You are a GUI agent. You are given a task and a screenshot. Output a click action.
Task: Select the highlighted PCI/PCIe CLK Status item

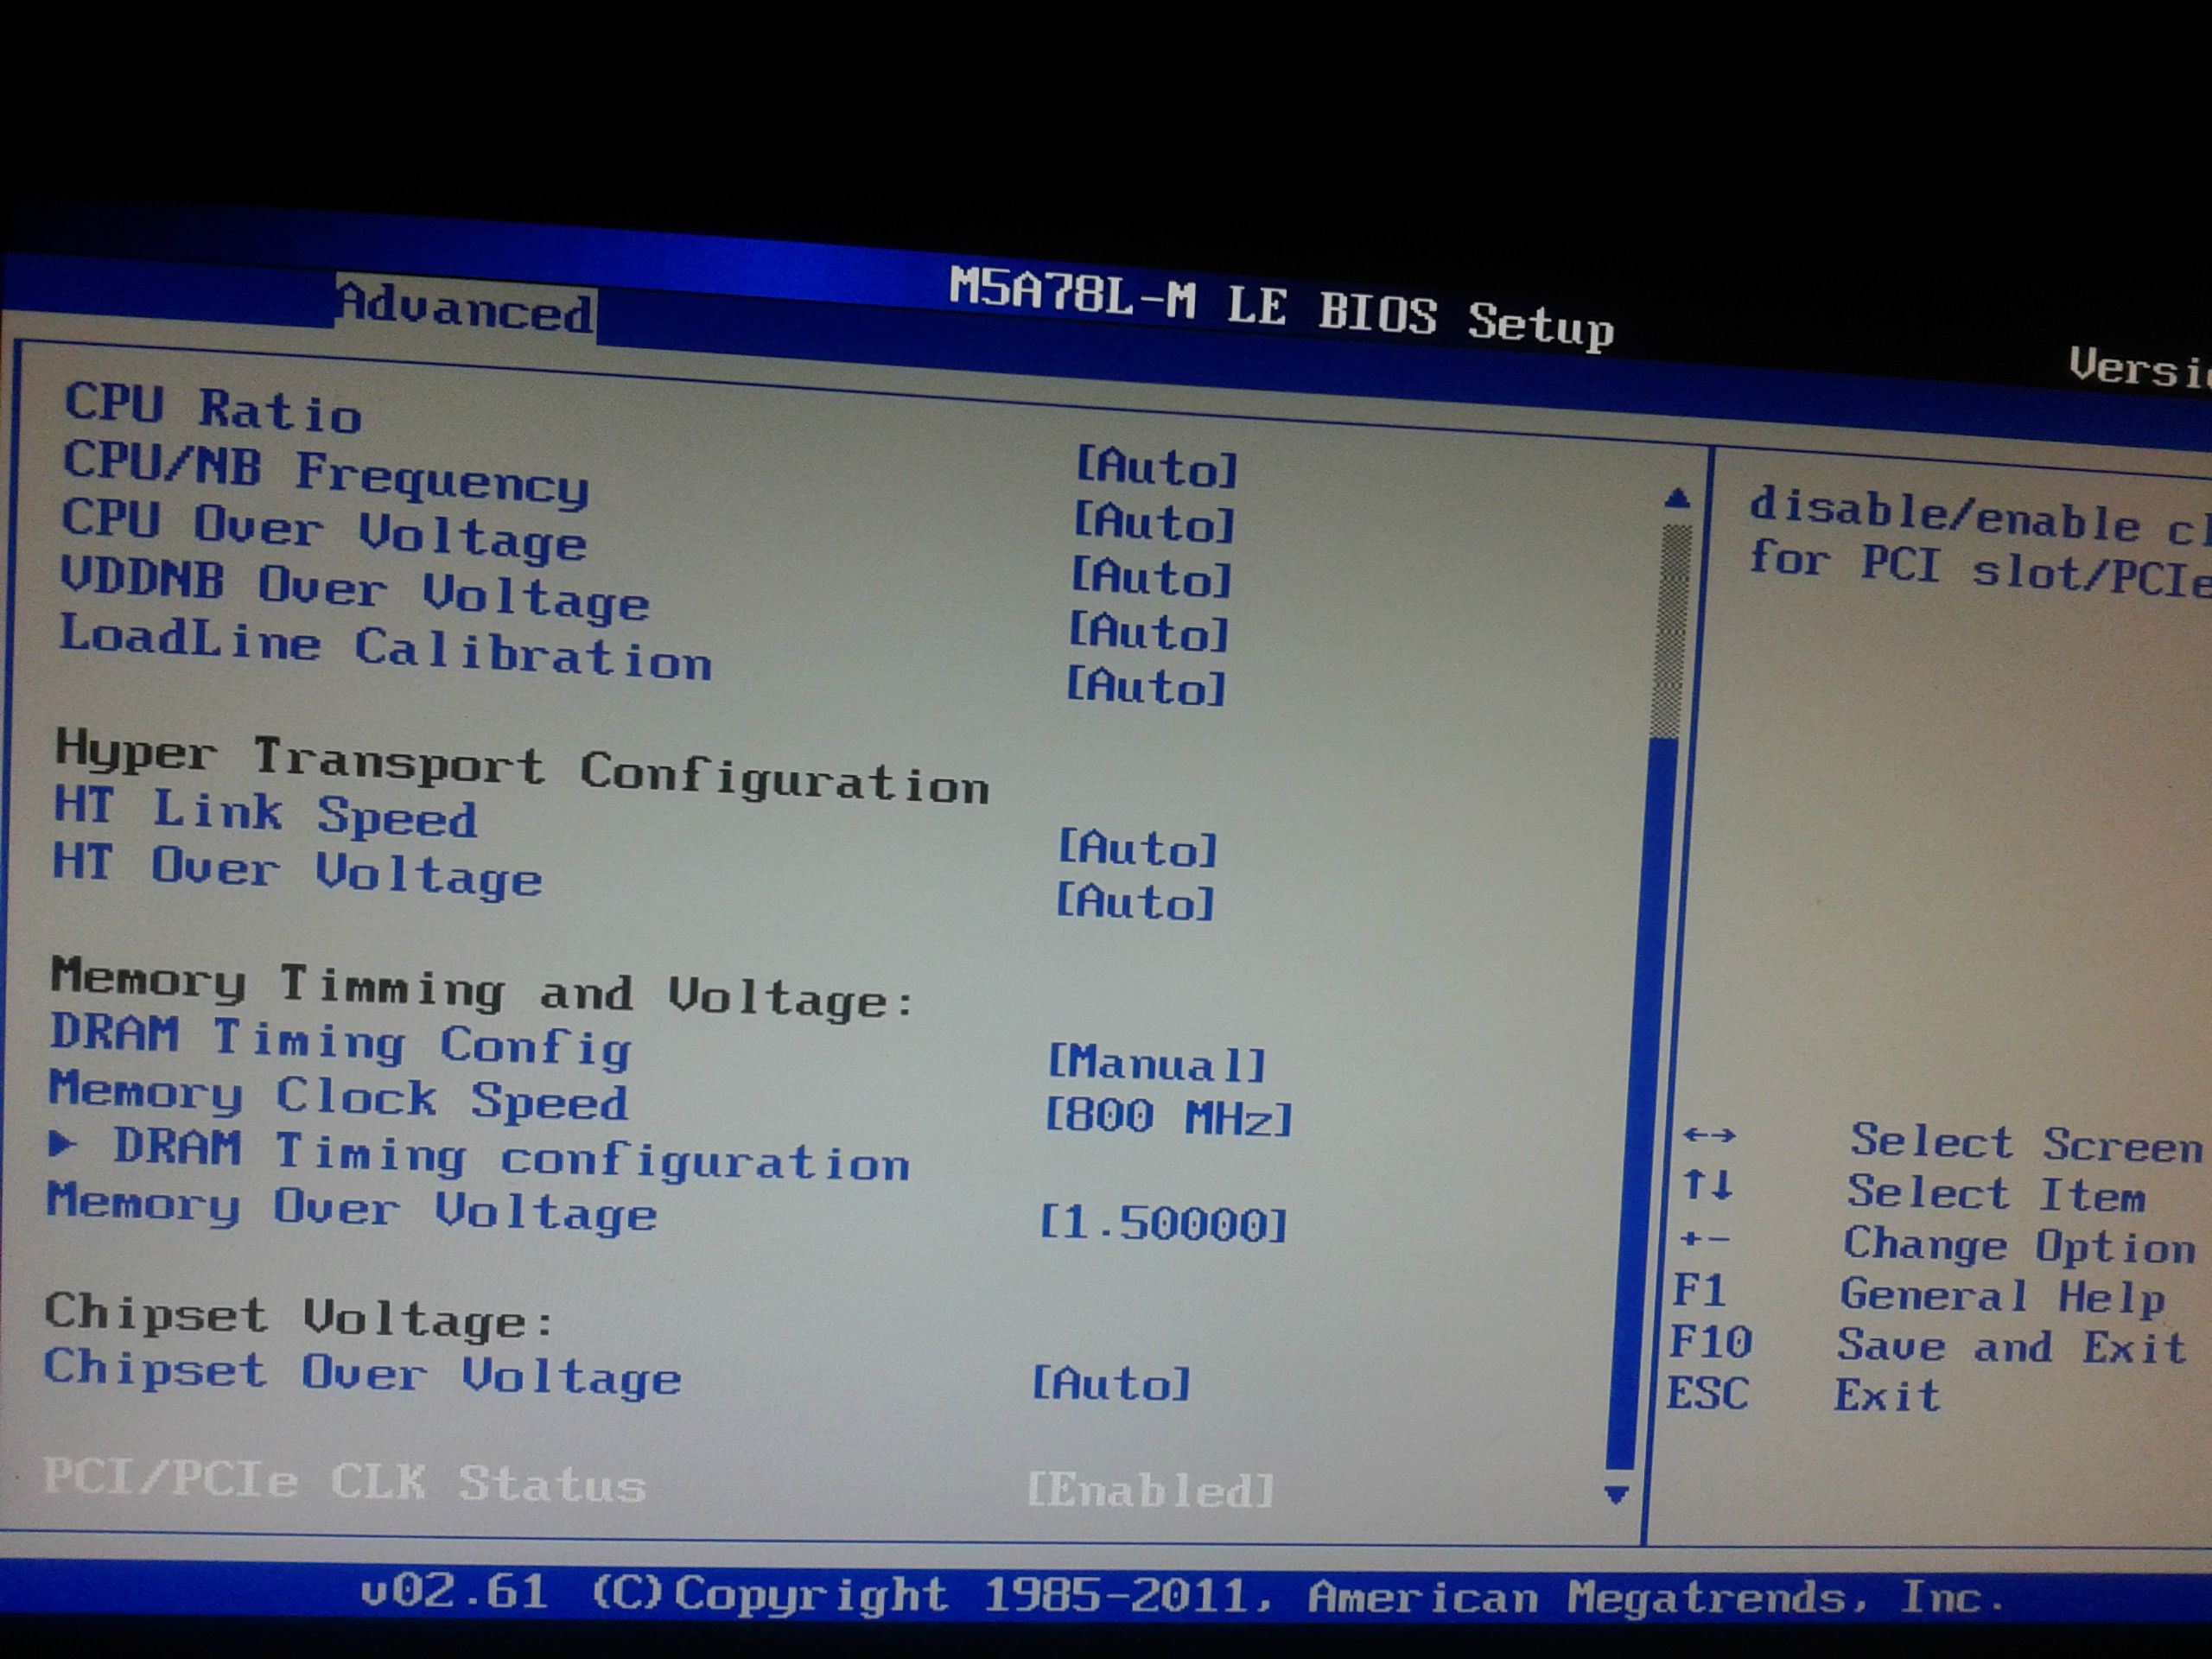(344, 1482)
